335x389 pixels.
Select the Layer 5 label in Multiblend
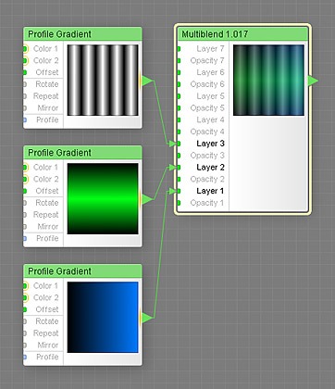(x=210, y=96)
